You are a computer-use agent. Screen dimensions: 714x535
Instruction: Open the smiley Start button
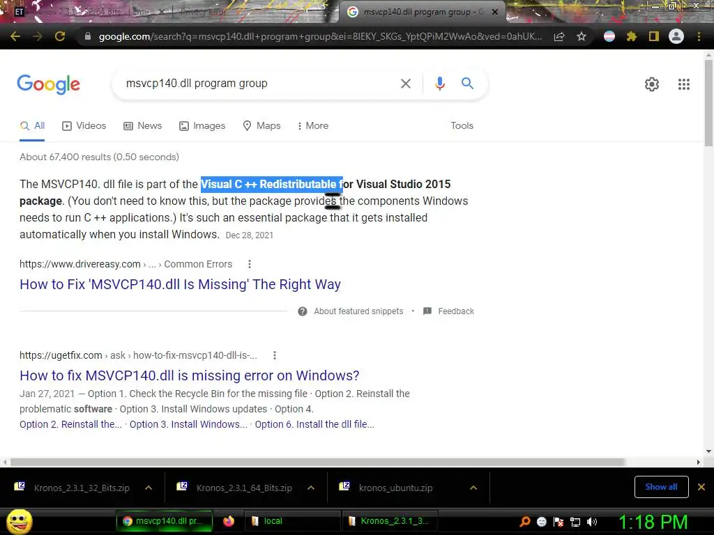(19, 522)
